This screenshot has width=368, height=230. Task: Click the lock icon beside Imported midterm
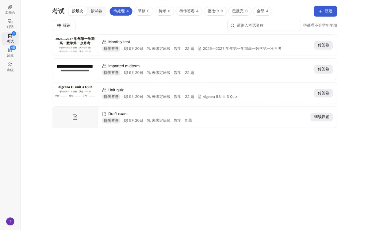104,66
